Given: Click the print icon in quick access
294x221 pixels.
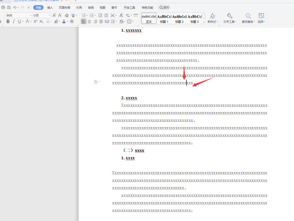Looking at the screenshot, I should (x=3, y=8).
